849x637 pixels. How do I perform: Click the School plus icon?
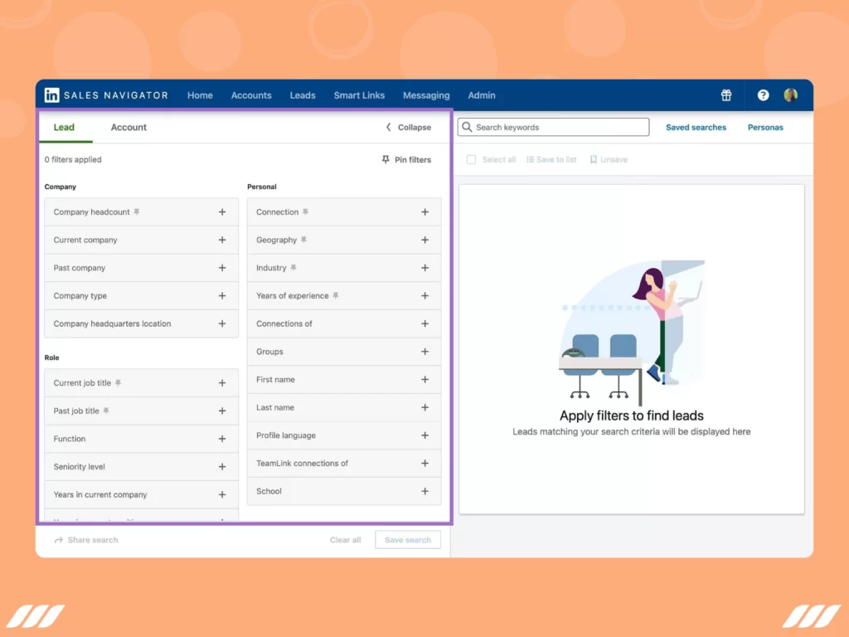coord(425,491)
